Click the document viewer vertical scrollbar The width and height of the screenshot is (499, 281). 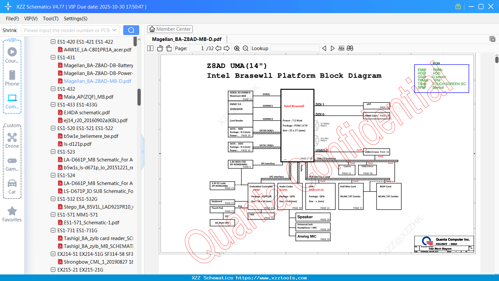click(x=497, y=60)
